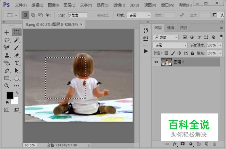Image resolution: width=226 pixels, height=149 pixels.
Task: Open the 选择(S) menu
Action: [x=103, y=5]
